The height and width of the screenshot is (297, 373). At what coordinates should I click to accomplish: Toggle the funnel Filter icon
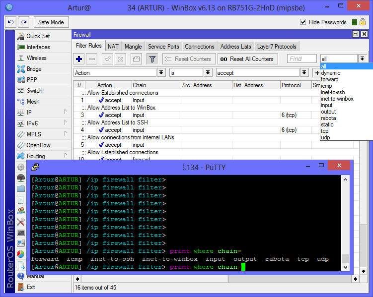pos(152,59)
